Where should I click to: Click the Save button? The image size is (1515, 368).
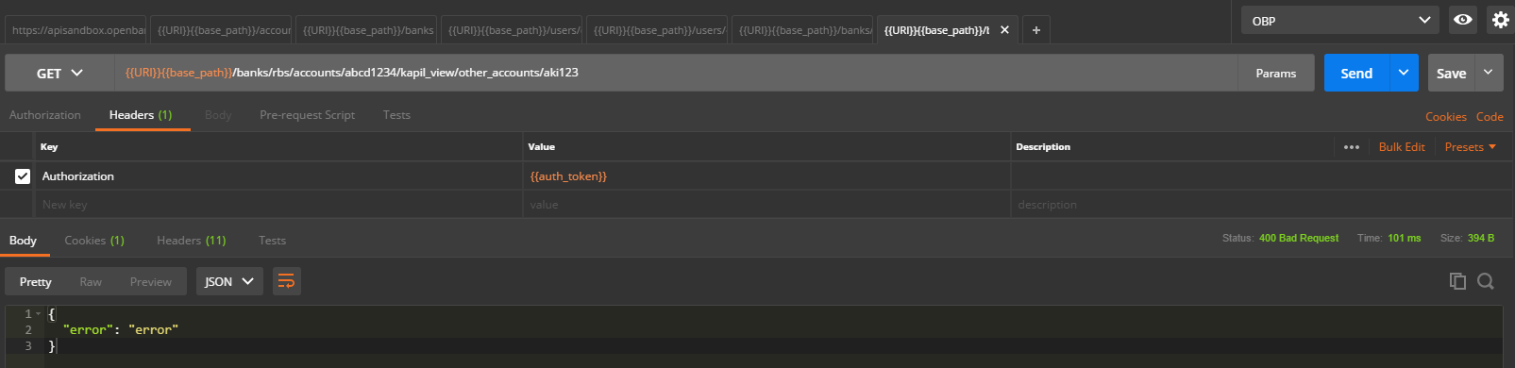click(x=1452, y=73)
